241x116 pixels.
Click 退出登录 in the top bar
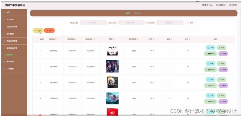pyautogui.click(x=233, y=5)
